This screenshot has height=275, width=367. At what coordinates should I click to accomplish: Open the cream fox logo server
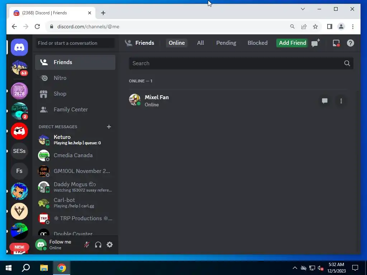[x=19, y=211]
